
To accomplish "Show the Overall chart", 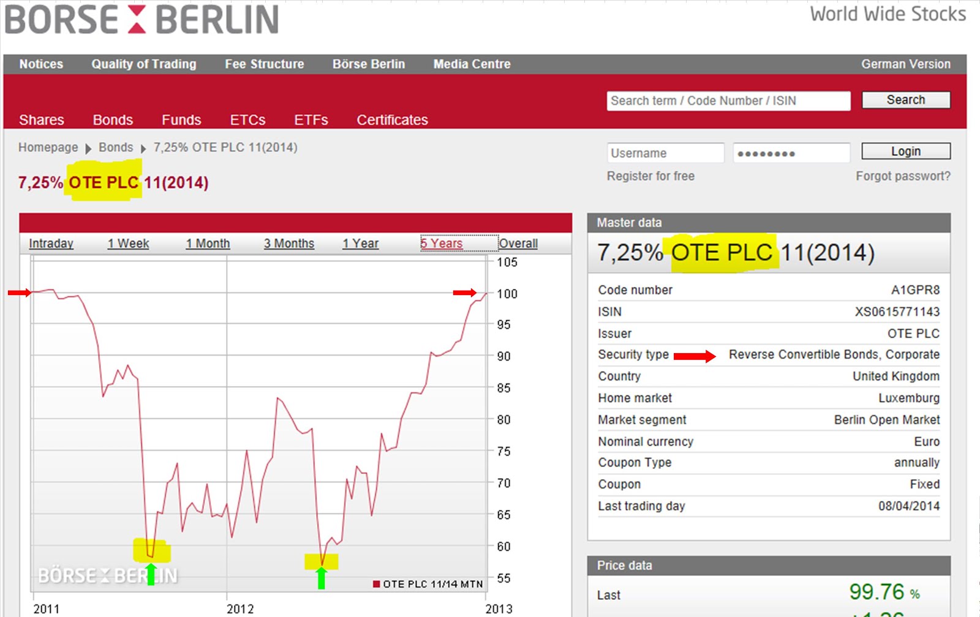I will click(518, 243).
